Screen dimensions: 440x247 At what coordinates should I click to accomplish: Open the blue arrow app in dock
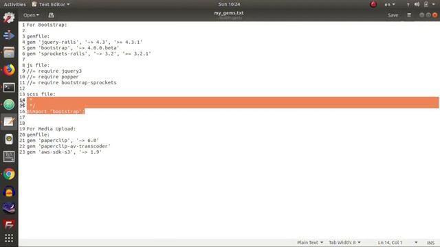tap(9, 35)
